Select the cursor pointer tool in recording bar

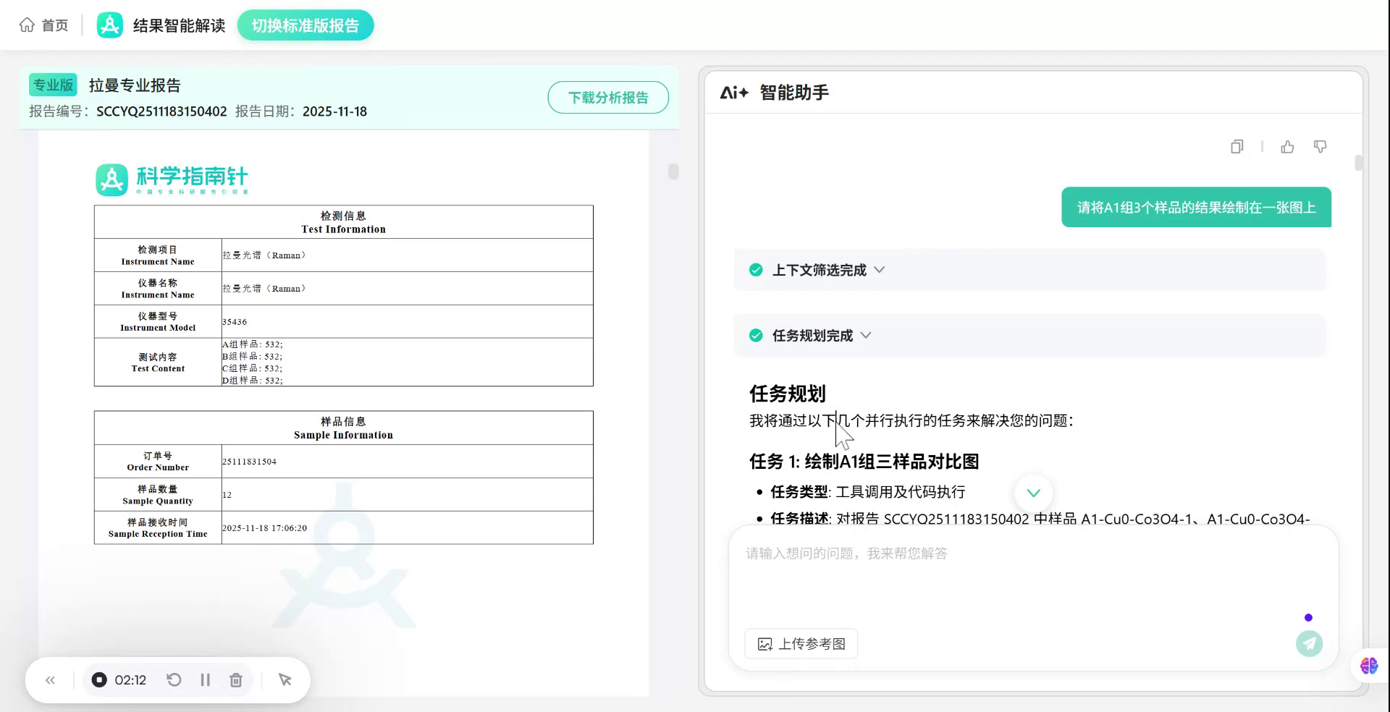(285, 679)
